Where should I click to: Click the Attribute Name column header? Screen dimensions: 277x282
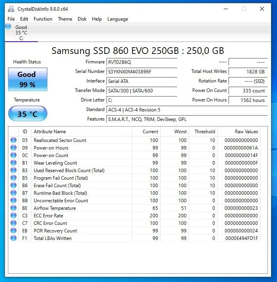click(81, 132)
